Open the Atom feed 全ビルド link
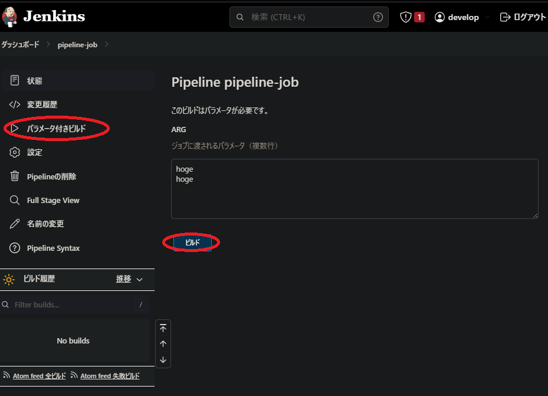The width and height of the screenshot is (548, 396). 37,375
